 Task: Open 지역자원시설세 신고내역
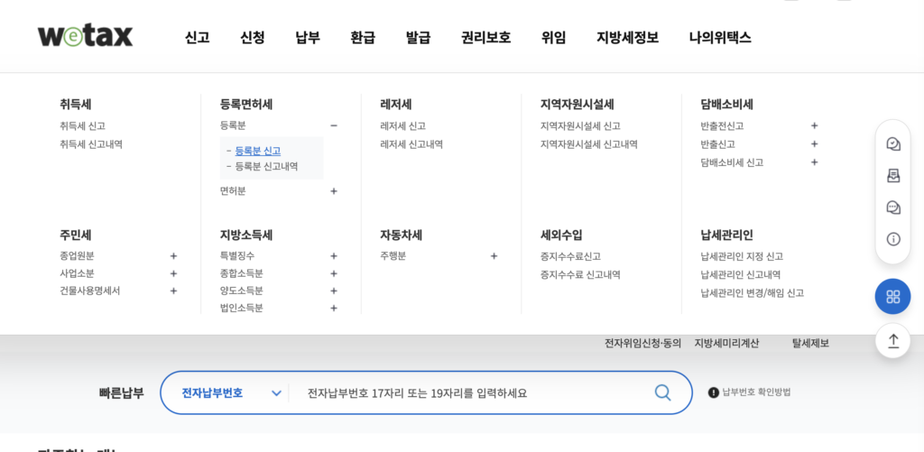point(588,143)
